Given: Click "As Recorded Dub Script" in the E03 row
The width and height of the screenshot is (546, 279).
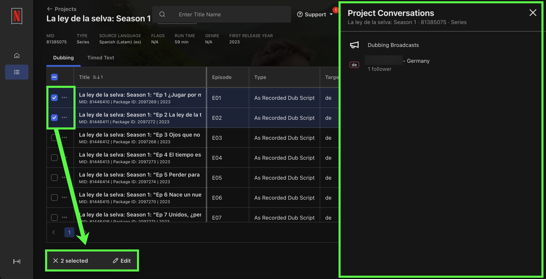Looking at the screenshot, I should [x=284, y=138].
